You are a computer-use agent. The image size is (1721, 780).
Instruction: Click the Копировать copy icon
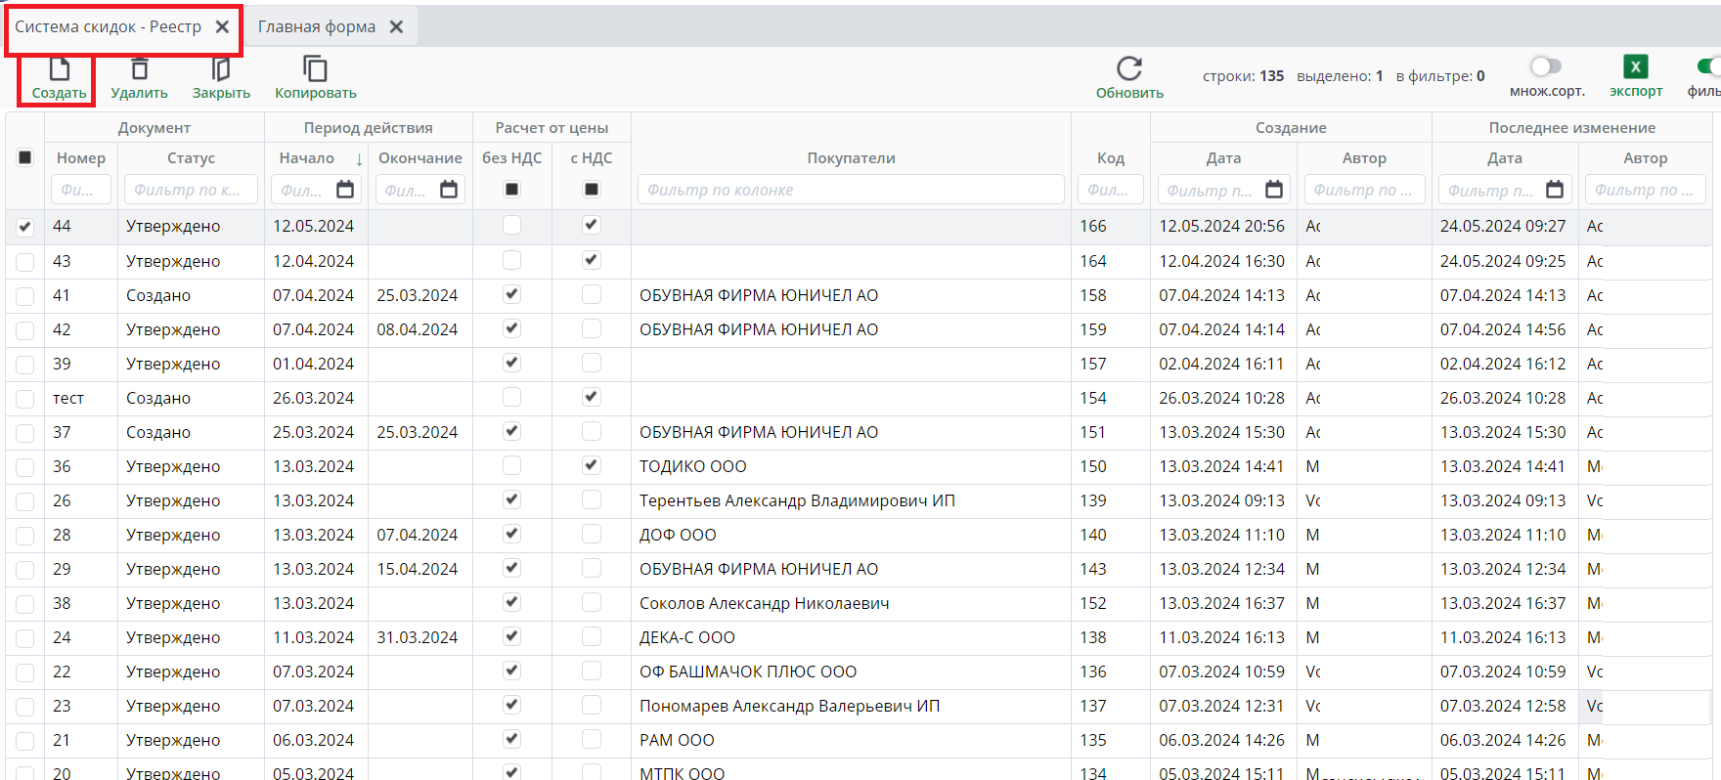[315, 69]
